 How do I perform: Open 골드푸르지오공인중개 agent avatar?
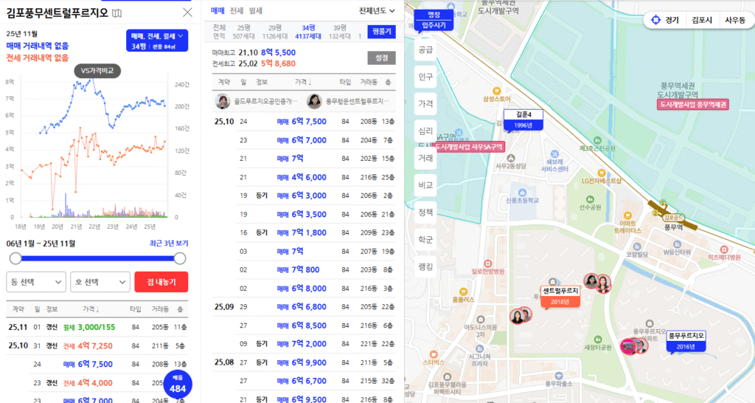[x=223, y=101]
